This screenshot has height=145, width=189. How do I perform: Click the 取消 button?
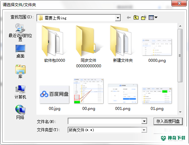pyautogui.click(x=168, y=130)
